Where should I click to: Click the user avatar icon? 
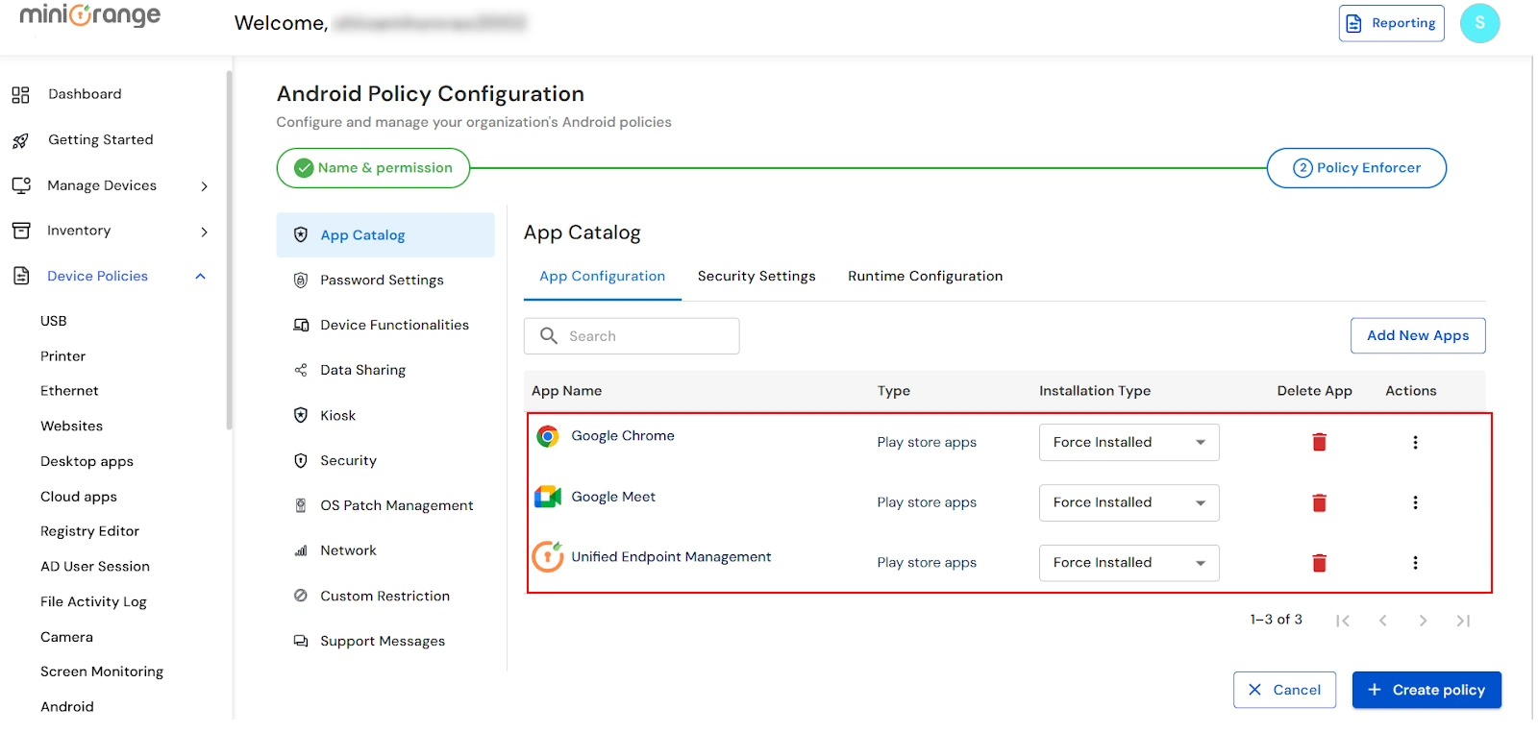point(1479,23)
